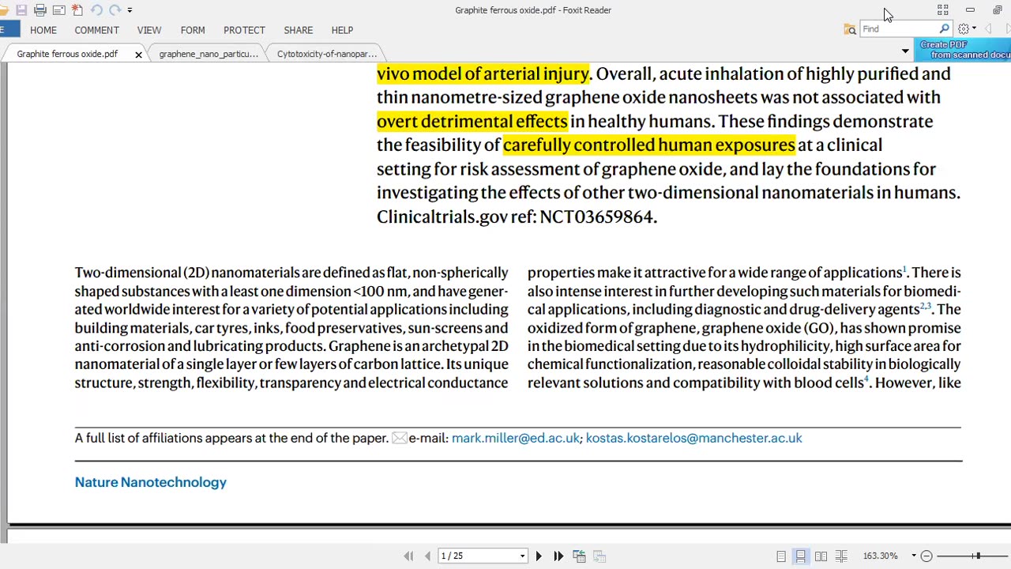Image resolution: width=1011 pixels, height=569 pixels.
Task: Open the COMMENT ribbon tab
Action: pyautogui.click(x=97, y=30)
